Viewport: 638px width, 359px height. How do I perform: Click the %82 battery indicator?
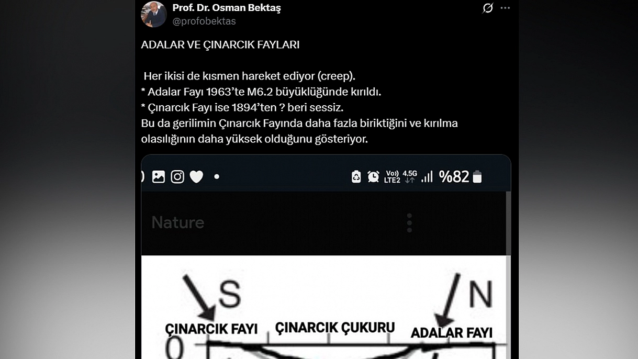pos(460,177)
